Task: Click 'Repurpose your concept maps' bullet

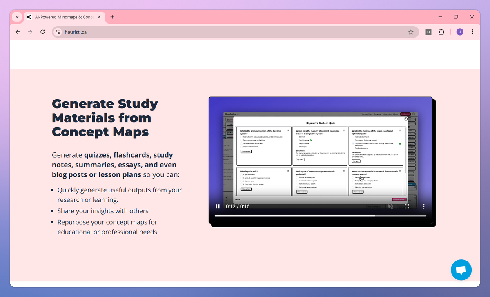Action: click(x=108, y=227)
